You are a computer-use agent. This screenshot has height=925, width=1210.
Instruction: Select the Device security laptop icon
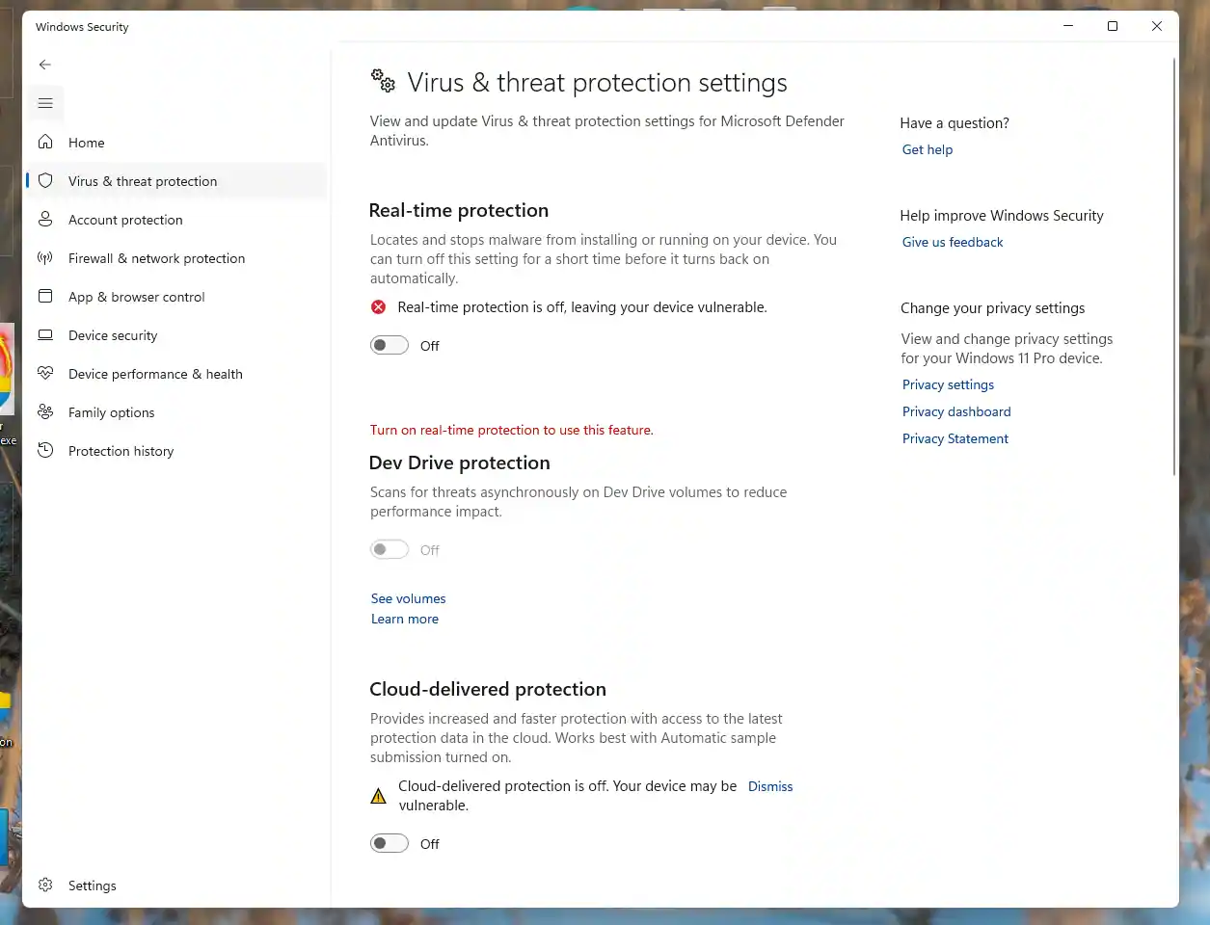click(x=45, y=334)
